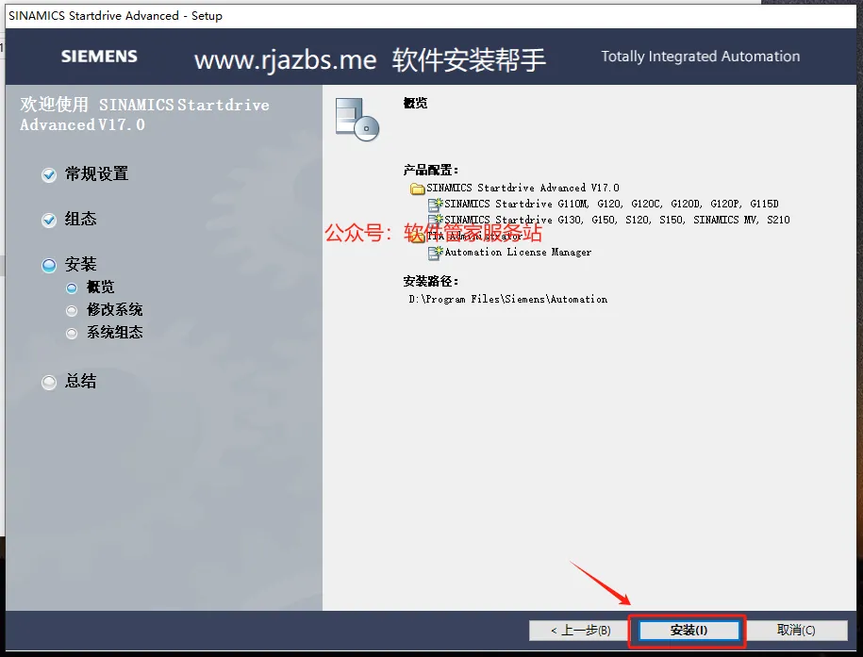
Task: Select the 安装 step indicator
Action: 49,265
